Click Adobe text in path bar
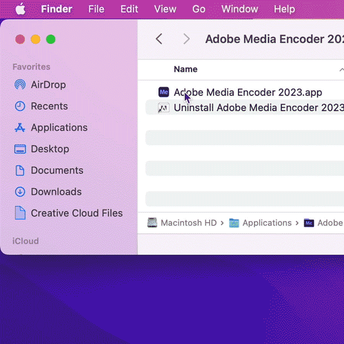The height and width of the screenshot is (344, 344). pos(331,223)
